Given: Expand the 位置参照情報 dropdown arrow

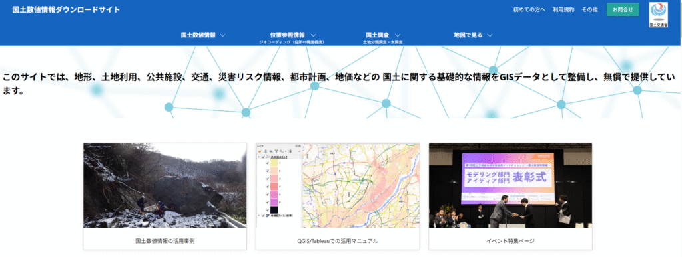Looking at the screenshot, I should click(313, 35).
